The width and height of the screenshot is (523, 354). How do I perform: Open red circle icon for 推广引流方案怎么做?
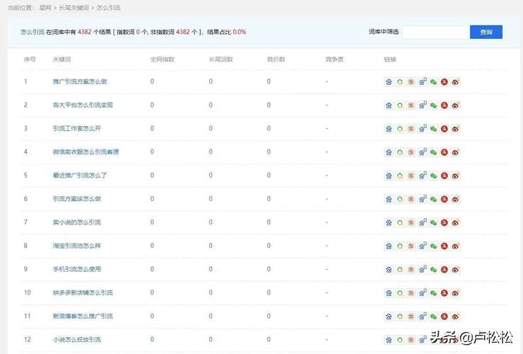point(444,82)
